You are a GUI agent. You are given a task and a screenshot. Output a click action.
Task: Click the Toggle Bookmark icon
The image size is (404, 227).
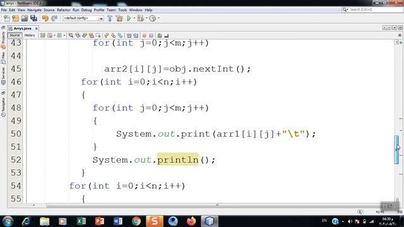[121, 35]
